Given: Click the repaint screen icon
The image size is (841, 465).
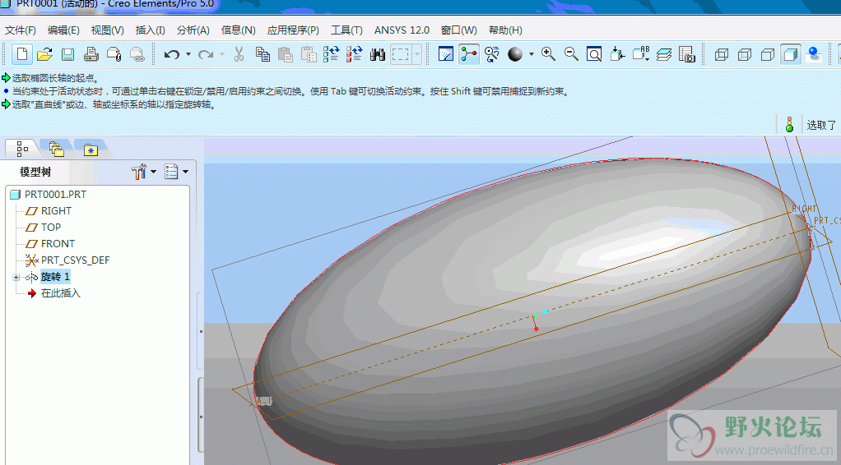Looking at the screenshot, I should tap(446, 54).
